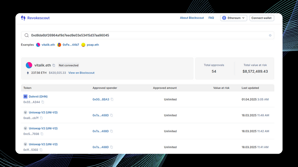Click the 18.03.2025 11:42 AM timestamp
Image resolution: width=298 pixels, height=167 pixels.
(255, 131)
